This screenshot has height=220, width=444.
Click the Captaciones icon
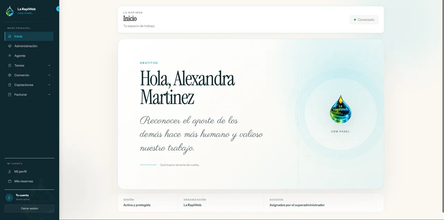[x=10, y=85]
